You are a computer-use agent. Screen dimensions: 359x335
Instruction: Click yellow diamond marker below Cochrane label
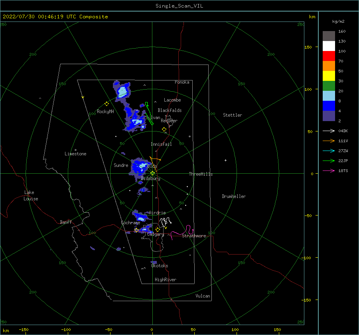tap(136, 230)
